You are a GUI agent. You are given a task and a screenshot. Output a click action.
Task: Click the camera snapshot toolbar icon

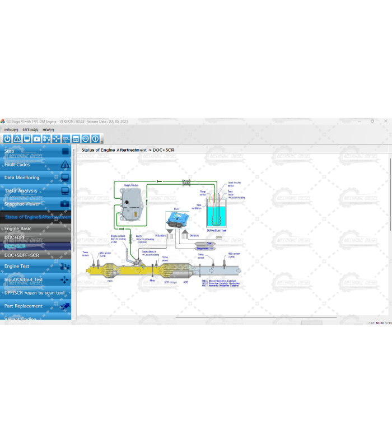pos(36,139)
